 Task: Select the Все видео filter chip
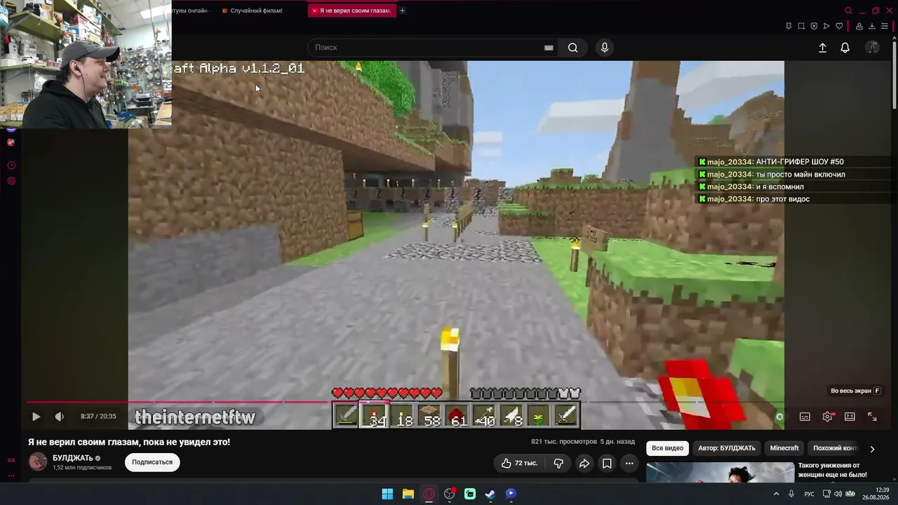coord(667,448)
